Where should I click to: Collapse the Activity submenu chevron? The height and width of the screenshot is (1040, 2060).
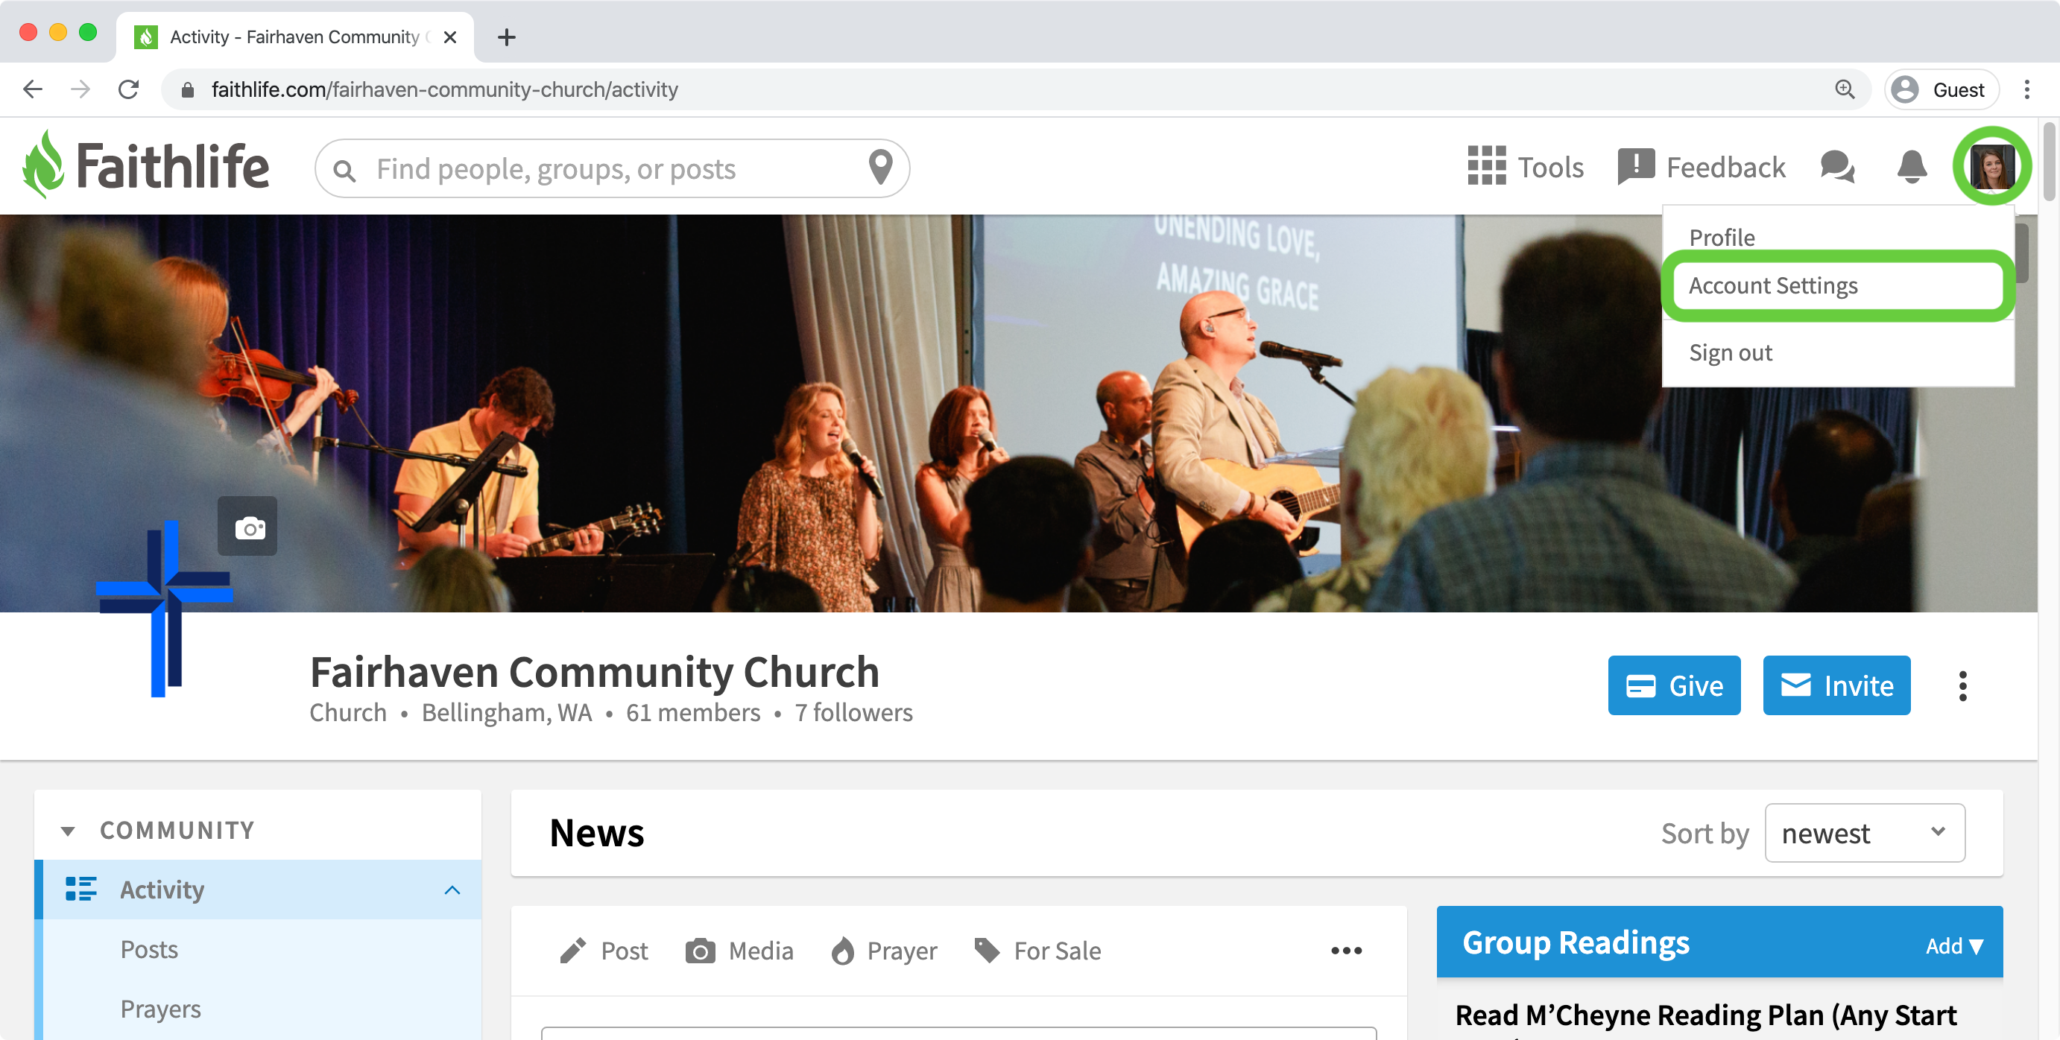click(452, 890)
